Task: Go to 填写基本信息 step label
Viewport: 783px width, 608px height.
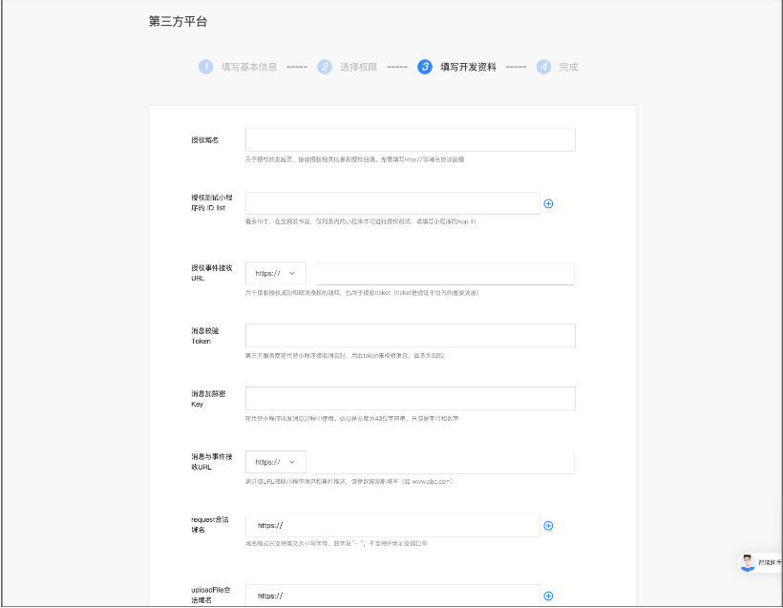Action: pos(249,67)
